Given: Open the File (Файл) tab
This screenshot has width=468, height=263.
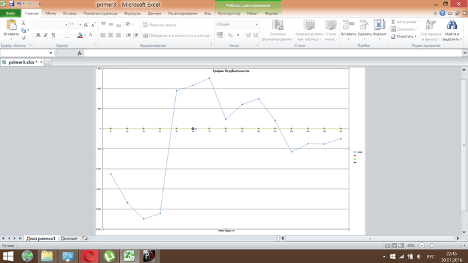Looking at the screenshot, I should point(11,13).
